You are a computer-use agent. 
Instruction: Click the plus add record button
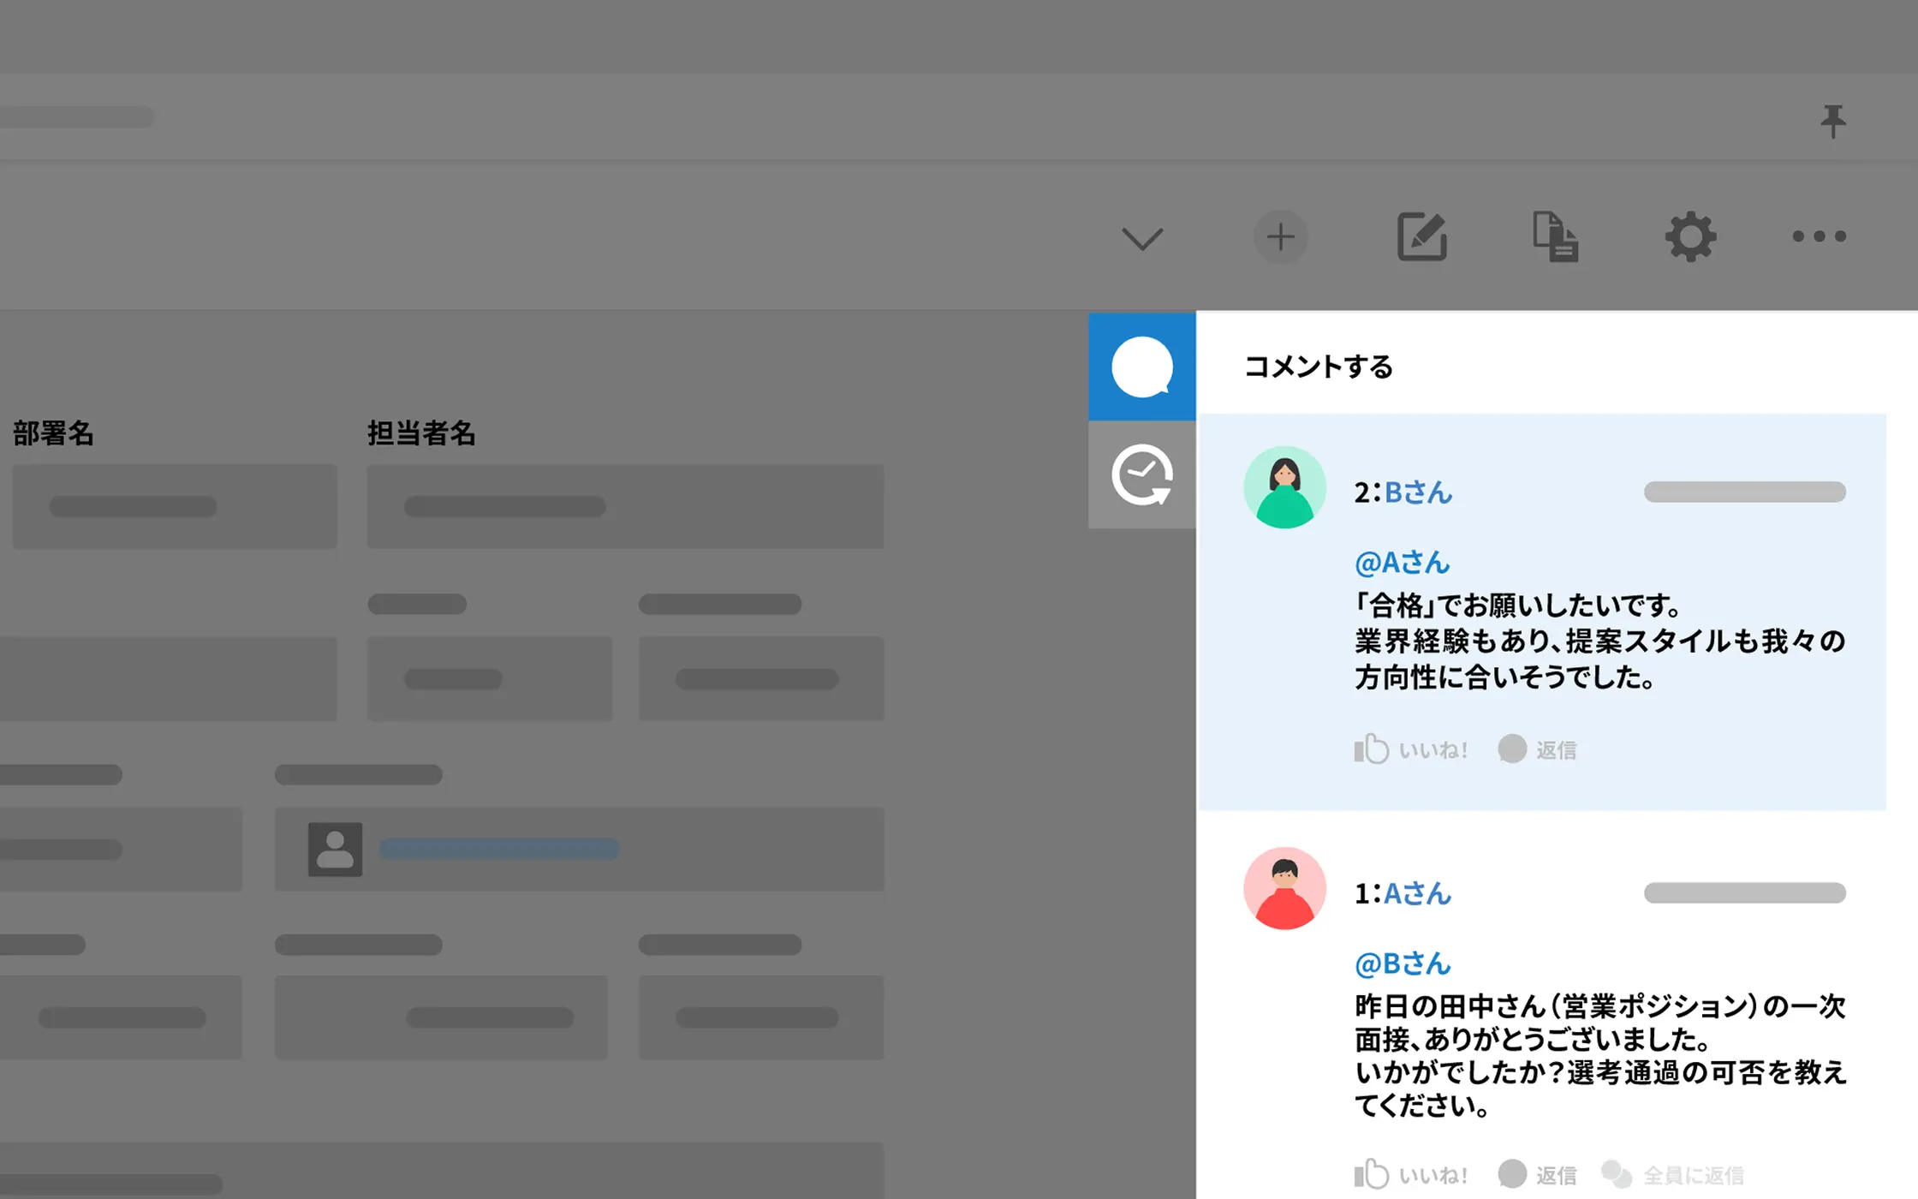pos(1280,236)
